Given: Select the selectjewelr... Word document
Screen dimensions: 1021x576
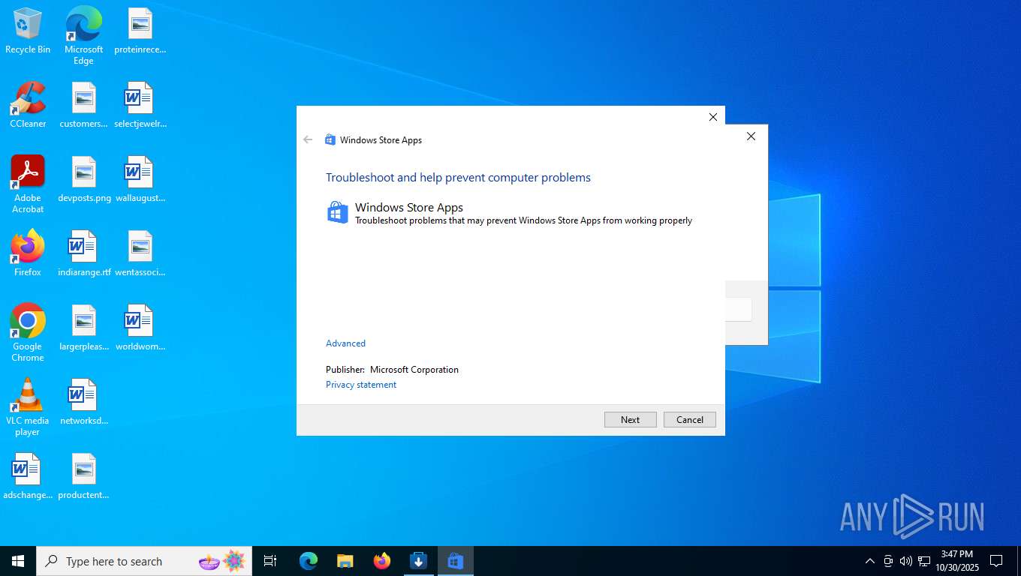Looking at the screenshot, I should point(140,105).
